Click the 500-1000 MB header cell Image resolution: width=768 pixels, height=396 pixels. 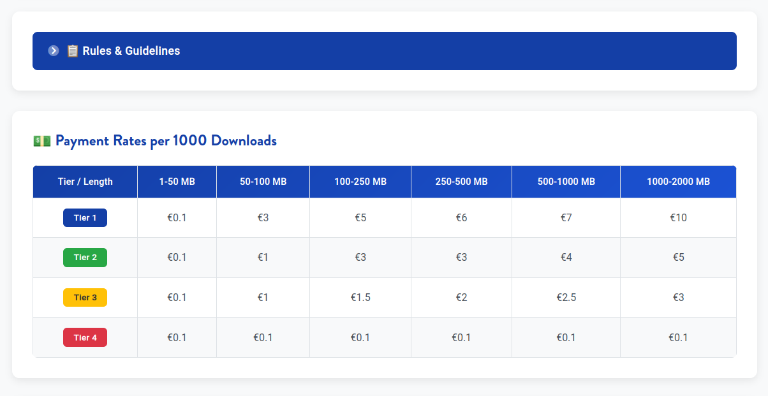coord(565,181)
